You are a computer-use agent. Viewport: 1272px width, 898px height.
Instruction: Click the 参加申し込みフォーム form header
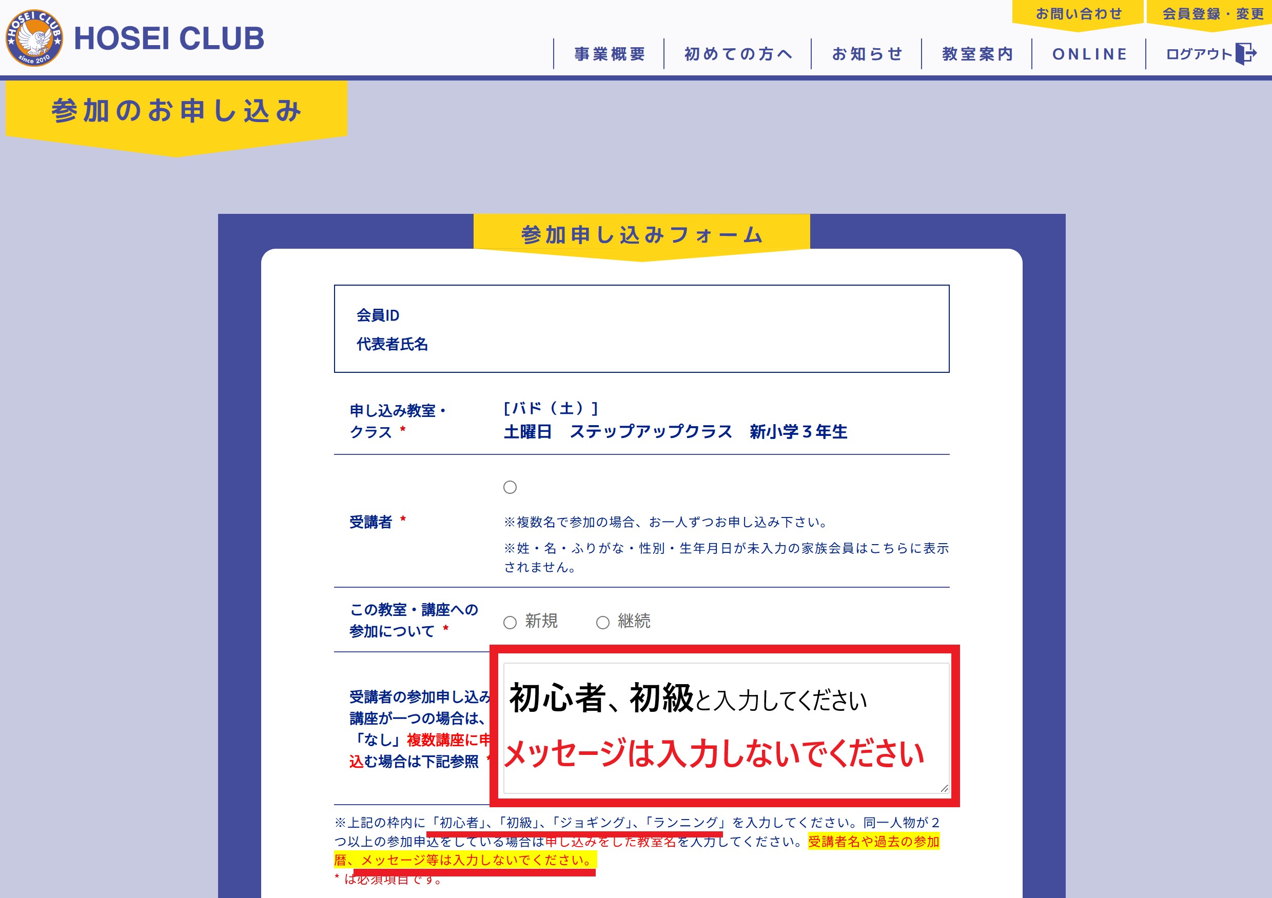pos(641,235)
